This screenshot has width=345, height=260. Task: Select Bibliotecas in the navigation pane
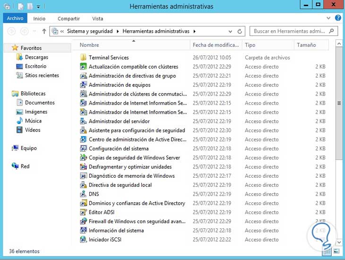(x=33, y=94)
